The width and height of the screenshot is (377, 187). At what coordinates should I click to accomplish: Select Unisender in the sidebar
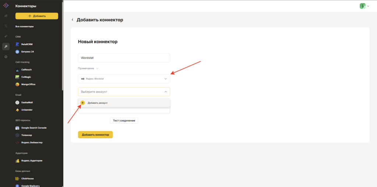[x=27, y=110]
